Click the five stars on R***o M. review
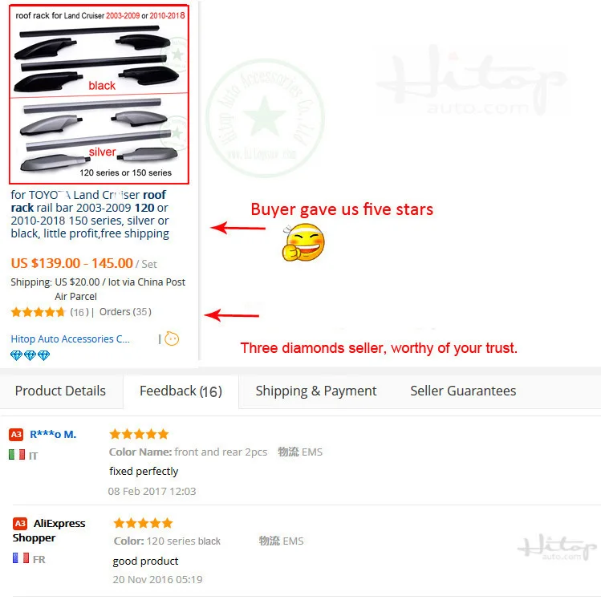Screen dimensions: 601x604 point(139,434)
